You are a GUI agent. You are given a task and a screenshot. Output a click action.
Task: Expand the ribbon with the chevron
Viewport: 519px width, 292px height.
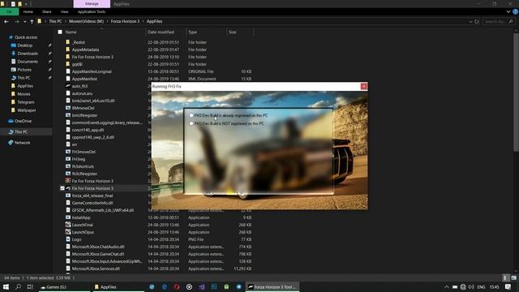pyautogui.click(x=508, y=11)
